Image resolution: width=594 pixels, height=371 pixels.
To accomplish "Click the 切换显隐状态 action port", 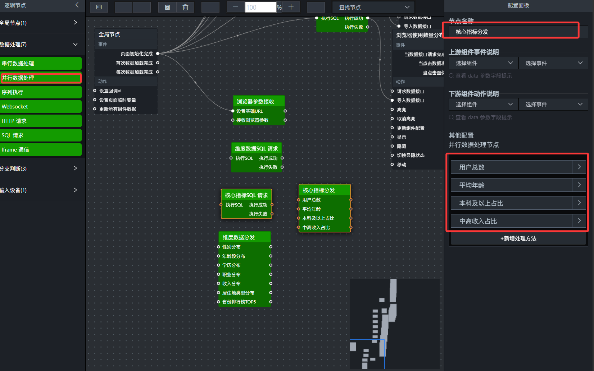I will 392,155.
